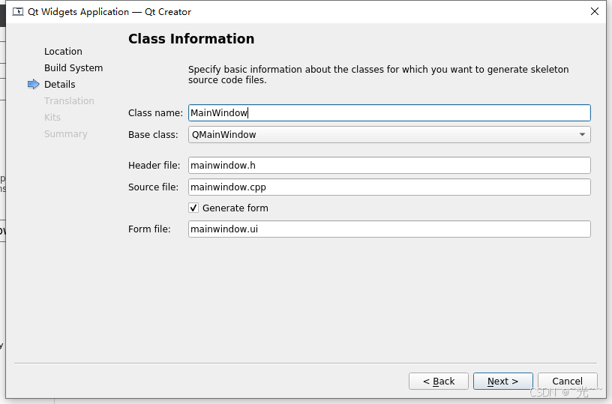The width and height of the screenshot is (612, 404).
Task: Toggle the Generate form checkbox
Action: click(x=193, y=208)
